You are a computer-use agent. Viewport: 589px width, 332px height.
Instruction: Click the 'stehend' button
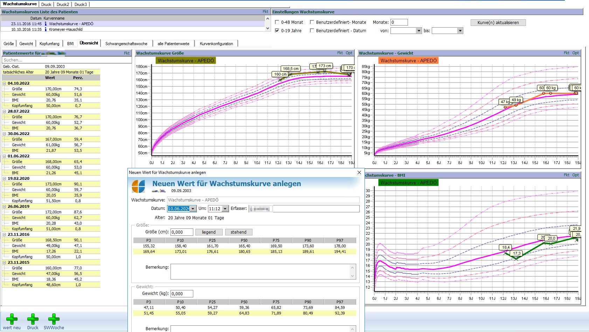point(238,232)
